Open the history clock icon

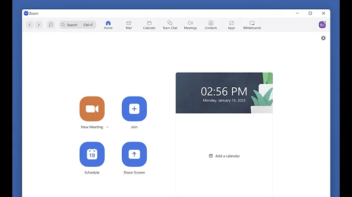(x=51, y=25)
